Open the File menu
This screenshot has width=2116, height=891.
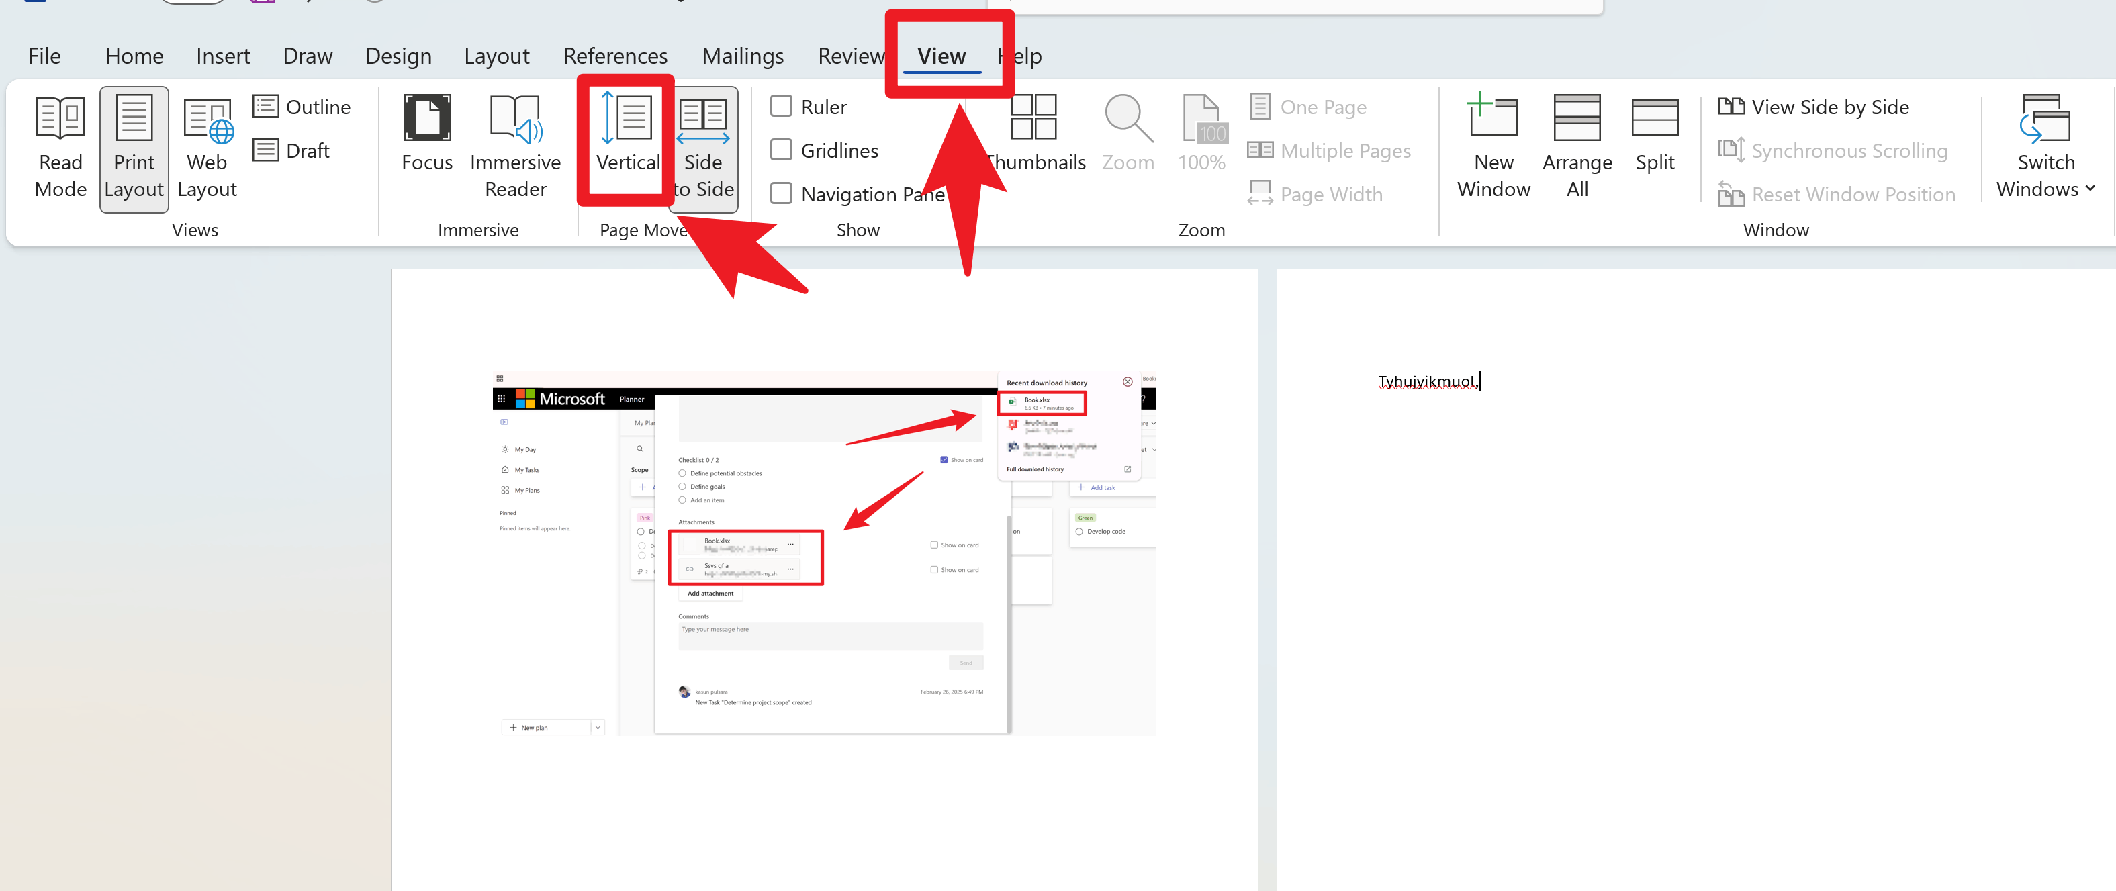click(44, 56)
